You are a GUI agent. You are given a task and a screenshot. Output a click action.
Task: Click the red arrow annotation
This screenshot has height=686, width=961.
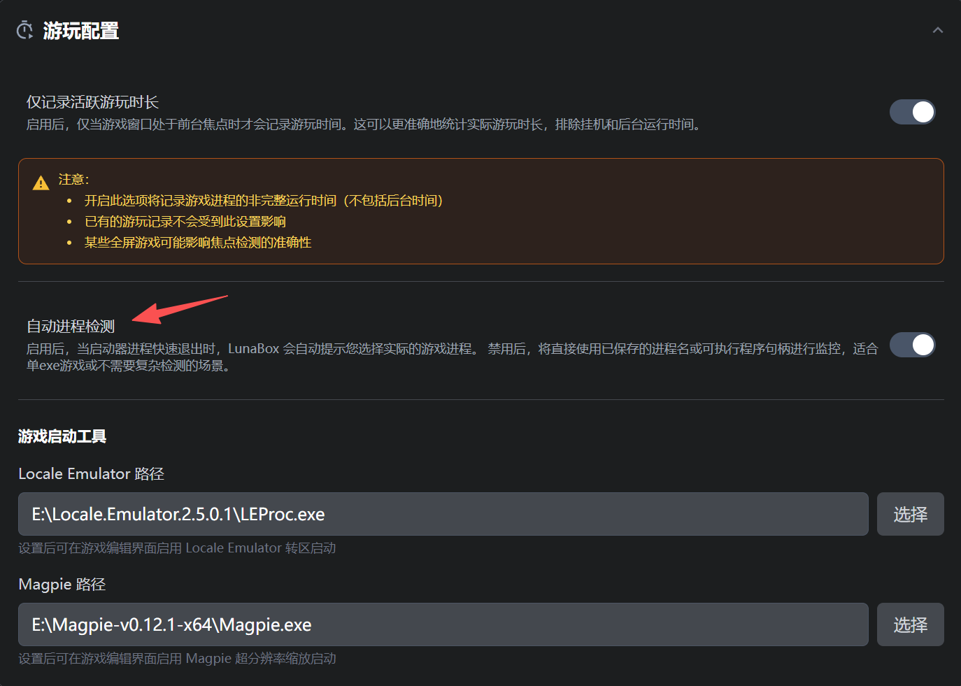[179, 309]
